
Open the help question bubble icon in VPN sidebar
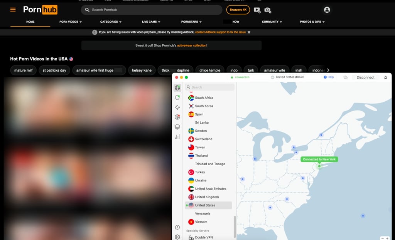coord(177,227)
